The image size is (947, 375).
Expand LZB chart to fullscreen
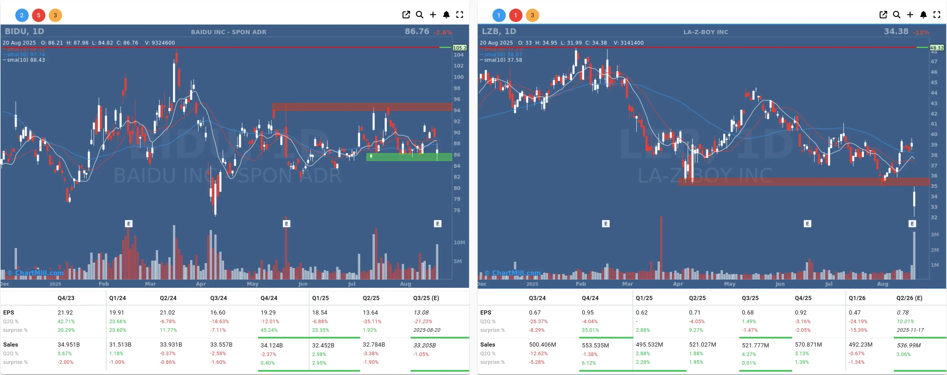[937, 15]
